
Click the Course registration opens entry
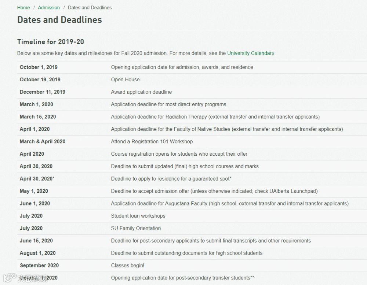[179, 154]
